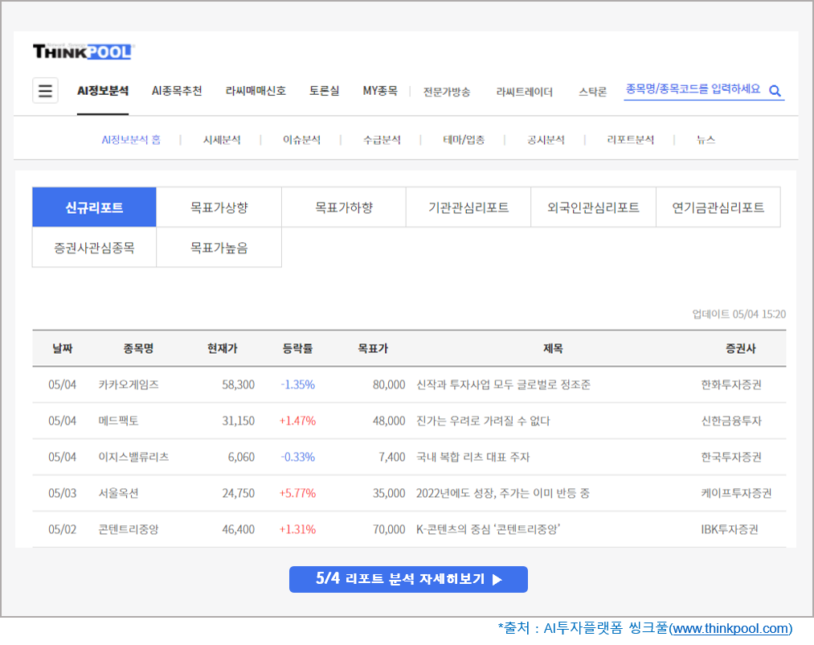This screenshot has width=814, height=645.
Task: Click the ThinkPool logo
Action: click(x=84, y=50)
